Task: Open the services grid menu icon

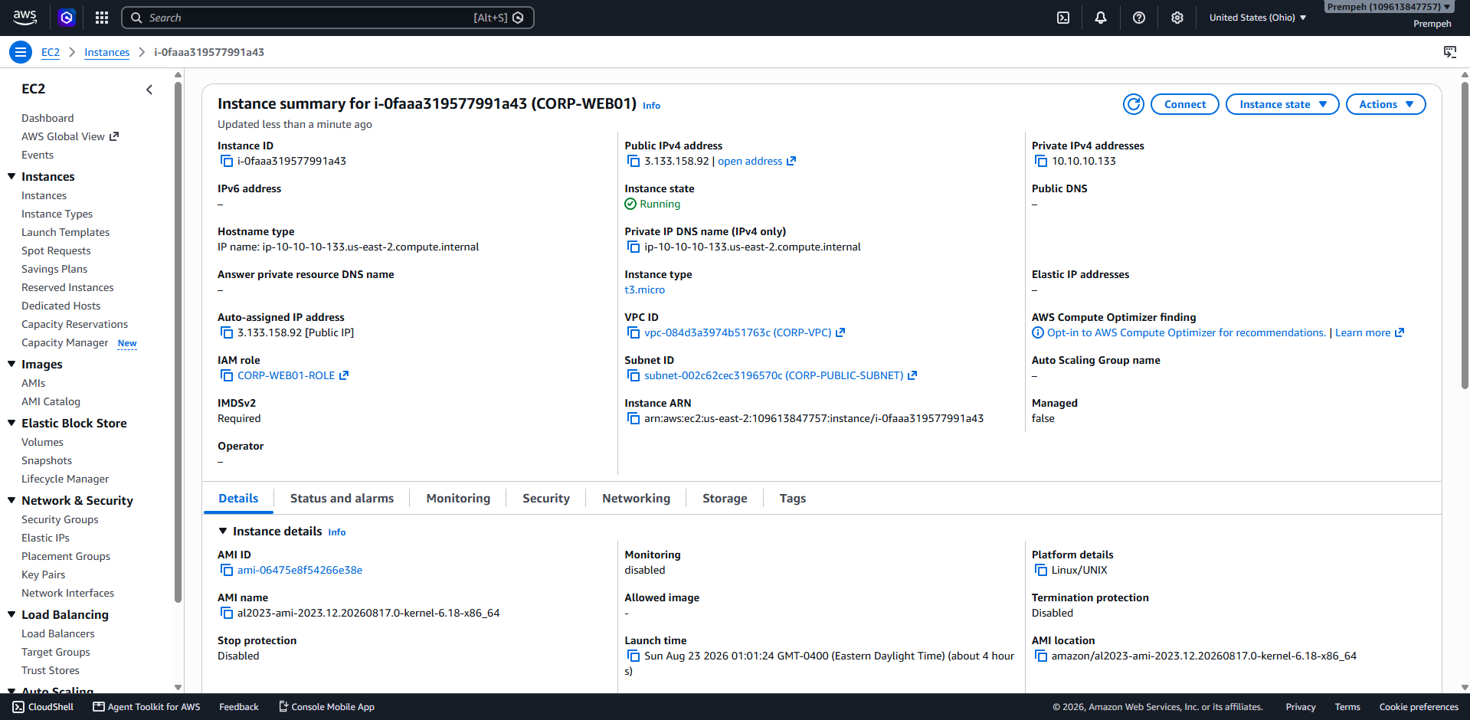Action: [x=102, y=18]
